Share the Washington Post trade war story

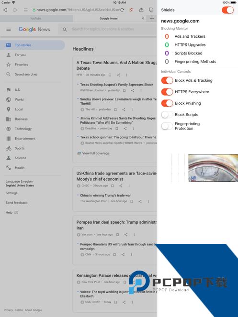140,201
